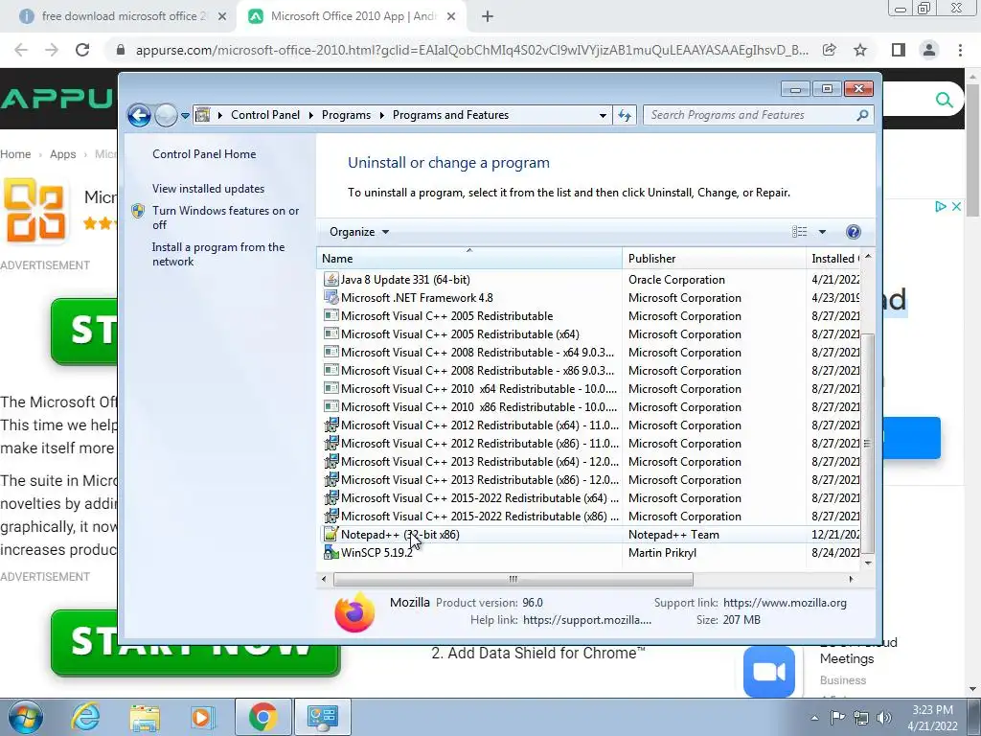The image size is (981, 736).
Task: Click the shield icon beside Windows features link
Action: coord(138,211)
